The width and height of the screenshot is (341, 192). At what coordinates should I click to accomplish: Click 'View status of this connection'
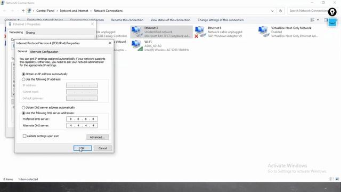click(170, 20)
